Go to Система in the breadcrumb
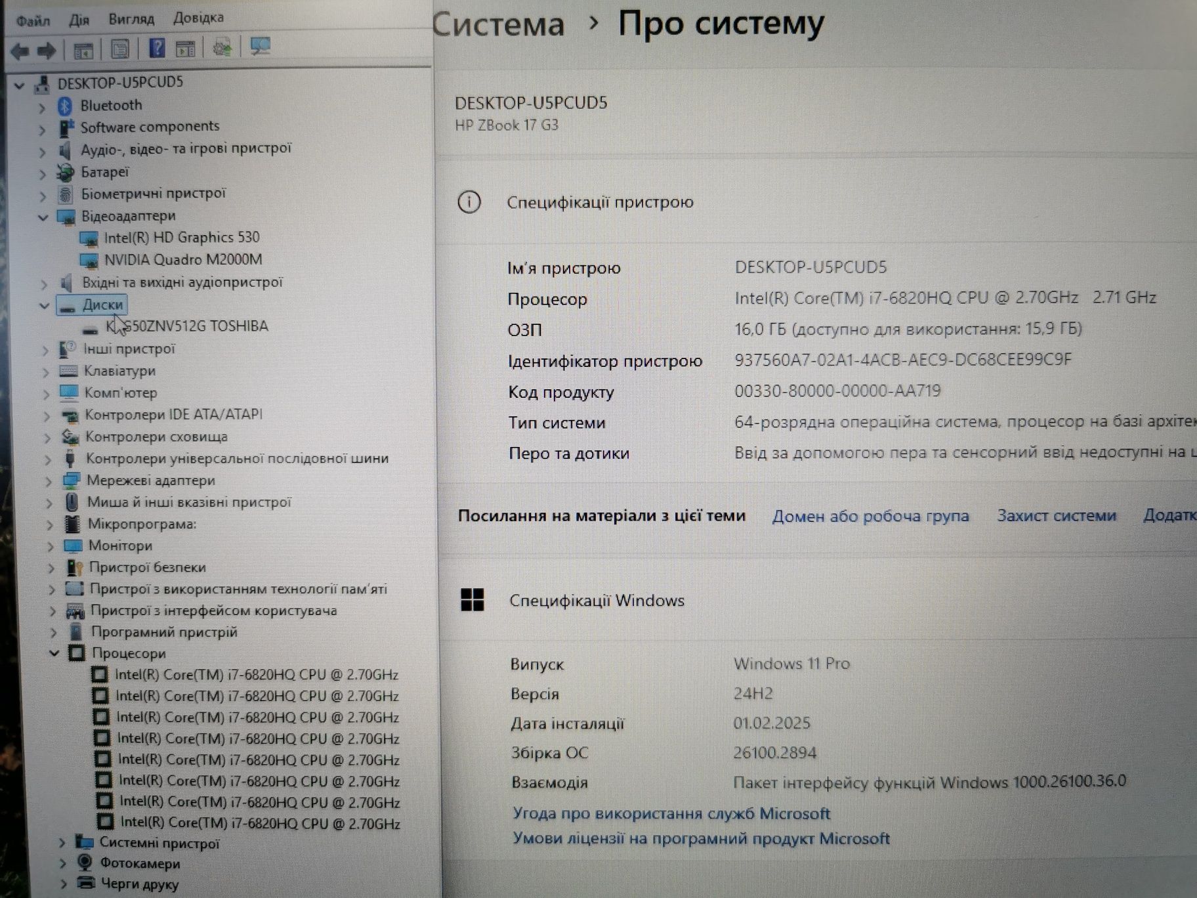Viewport: 1197px width, 898px height. tap(499, 24)
